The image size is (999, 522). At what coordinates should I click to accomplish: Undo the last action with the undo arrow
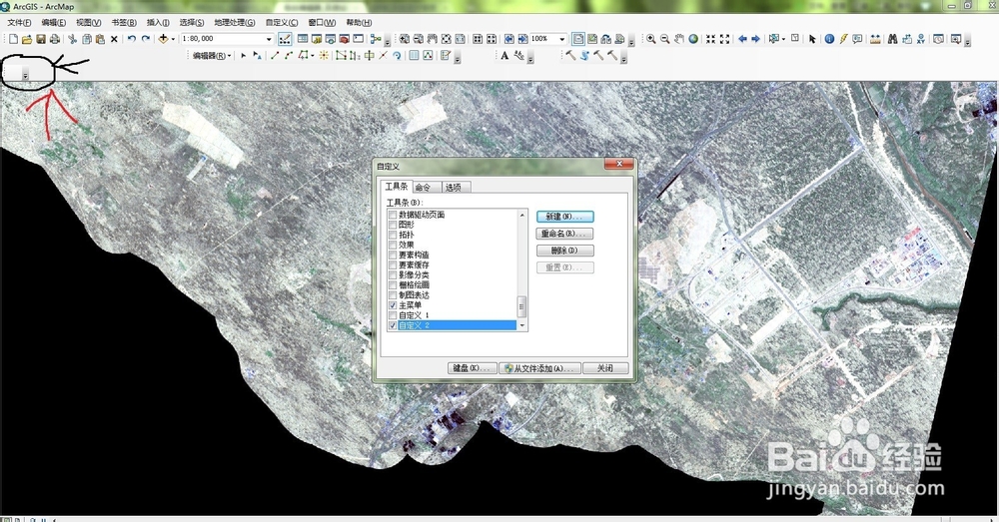click(131, 39)
